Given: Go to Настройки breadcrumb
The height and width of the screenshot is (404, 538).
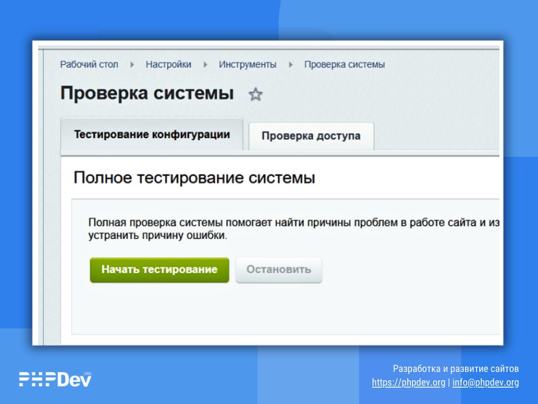Looking at the screenshot, I should click(x=169, y=65).
